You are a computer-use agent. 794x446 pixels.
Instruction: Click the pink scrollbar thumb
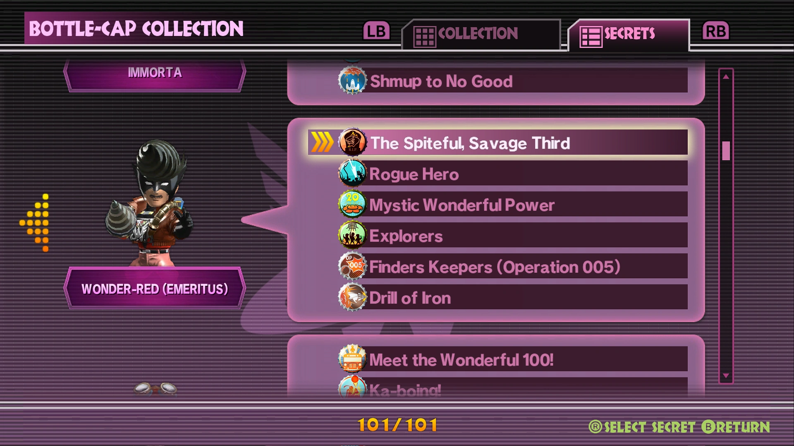coord(726,151)
